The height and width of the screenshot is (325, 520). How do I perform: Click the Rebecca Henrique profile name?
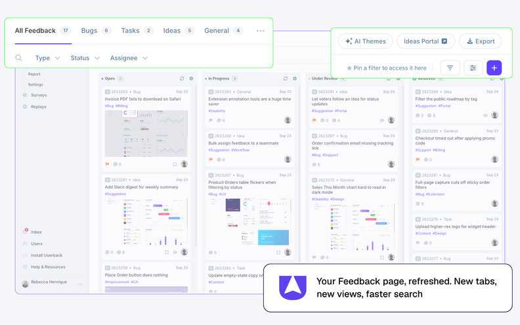point(49,282)
